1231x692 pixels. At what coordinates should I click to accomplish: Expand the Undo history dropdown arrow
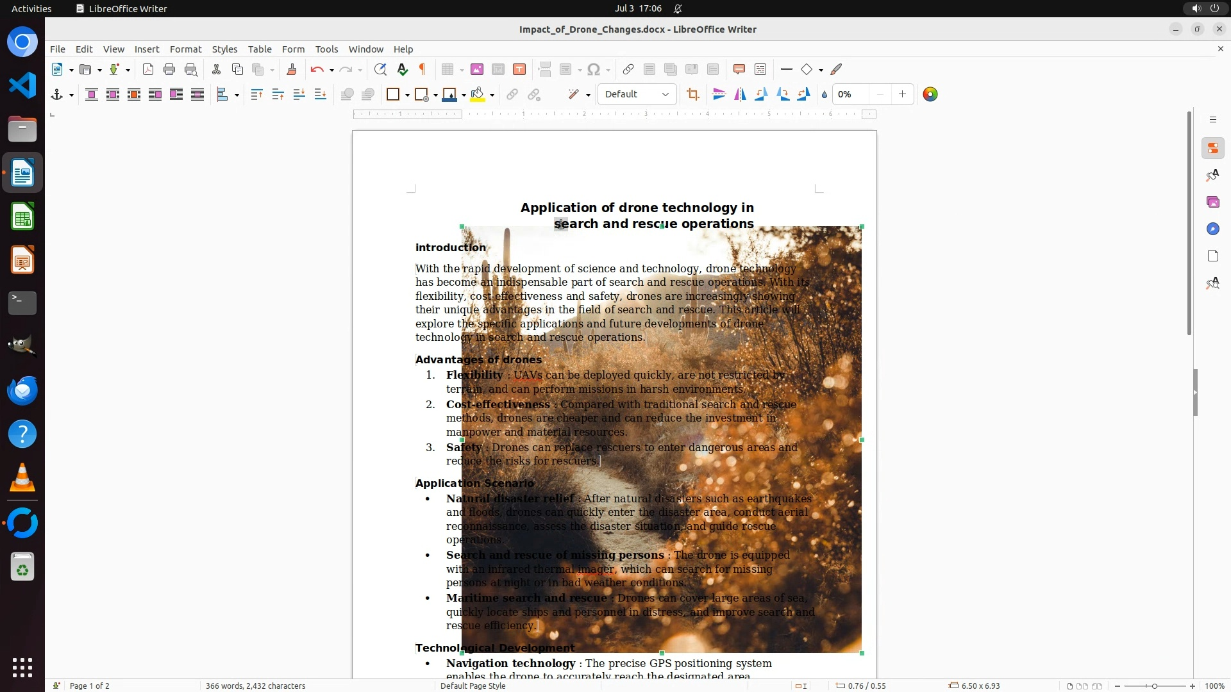coord(331,70)
